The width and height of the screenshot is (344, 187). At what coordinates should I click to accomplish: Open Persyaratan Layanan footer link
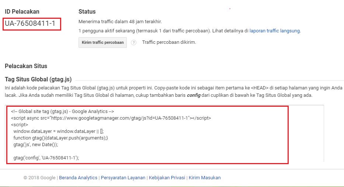(x=123, y=177)
